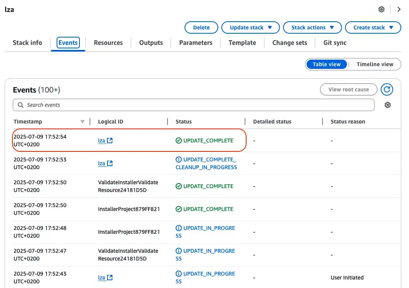Image resolution: width=409 pixels, height=288 pixels.
Task: Click info icon of 17:52:43 UPDATE_IN_PROGRESS
Action: [x=179, y=274]
